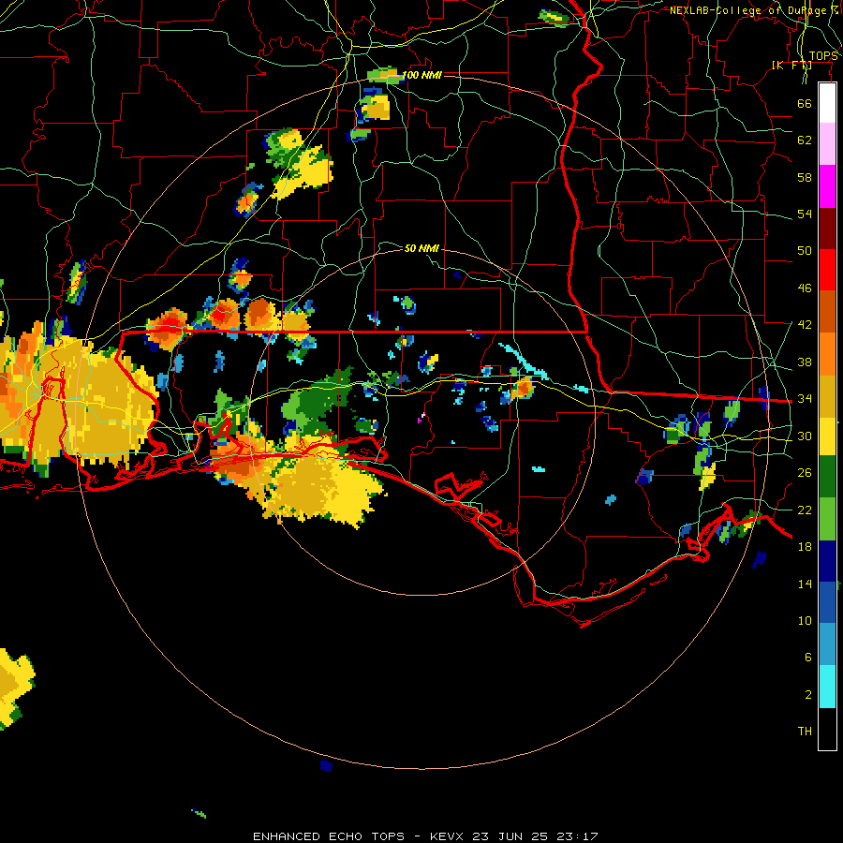The image size is (843, 843).
Task: Click the legend value "42"
Action: coord(805,325)
